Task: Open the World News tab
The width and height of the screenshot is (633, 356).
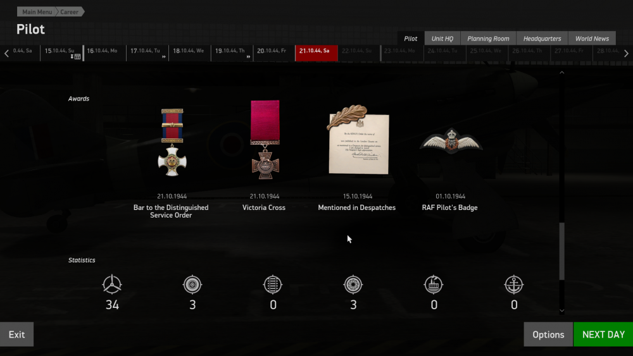Action: [592, 39]
